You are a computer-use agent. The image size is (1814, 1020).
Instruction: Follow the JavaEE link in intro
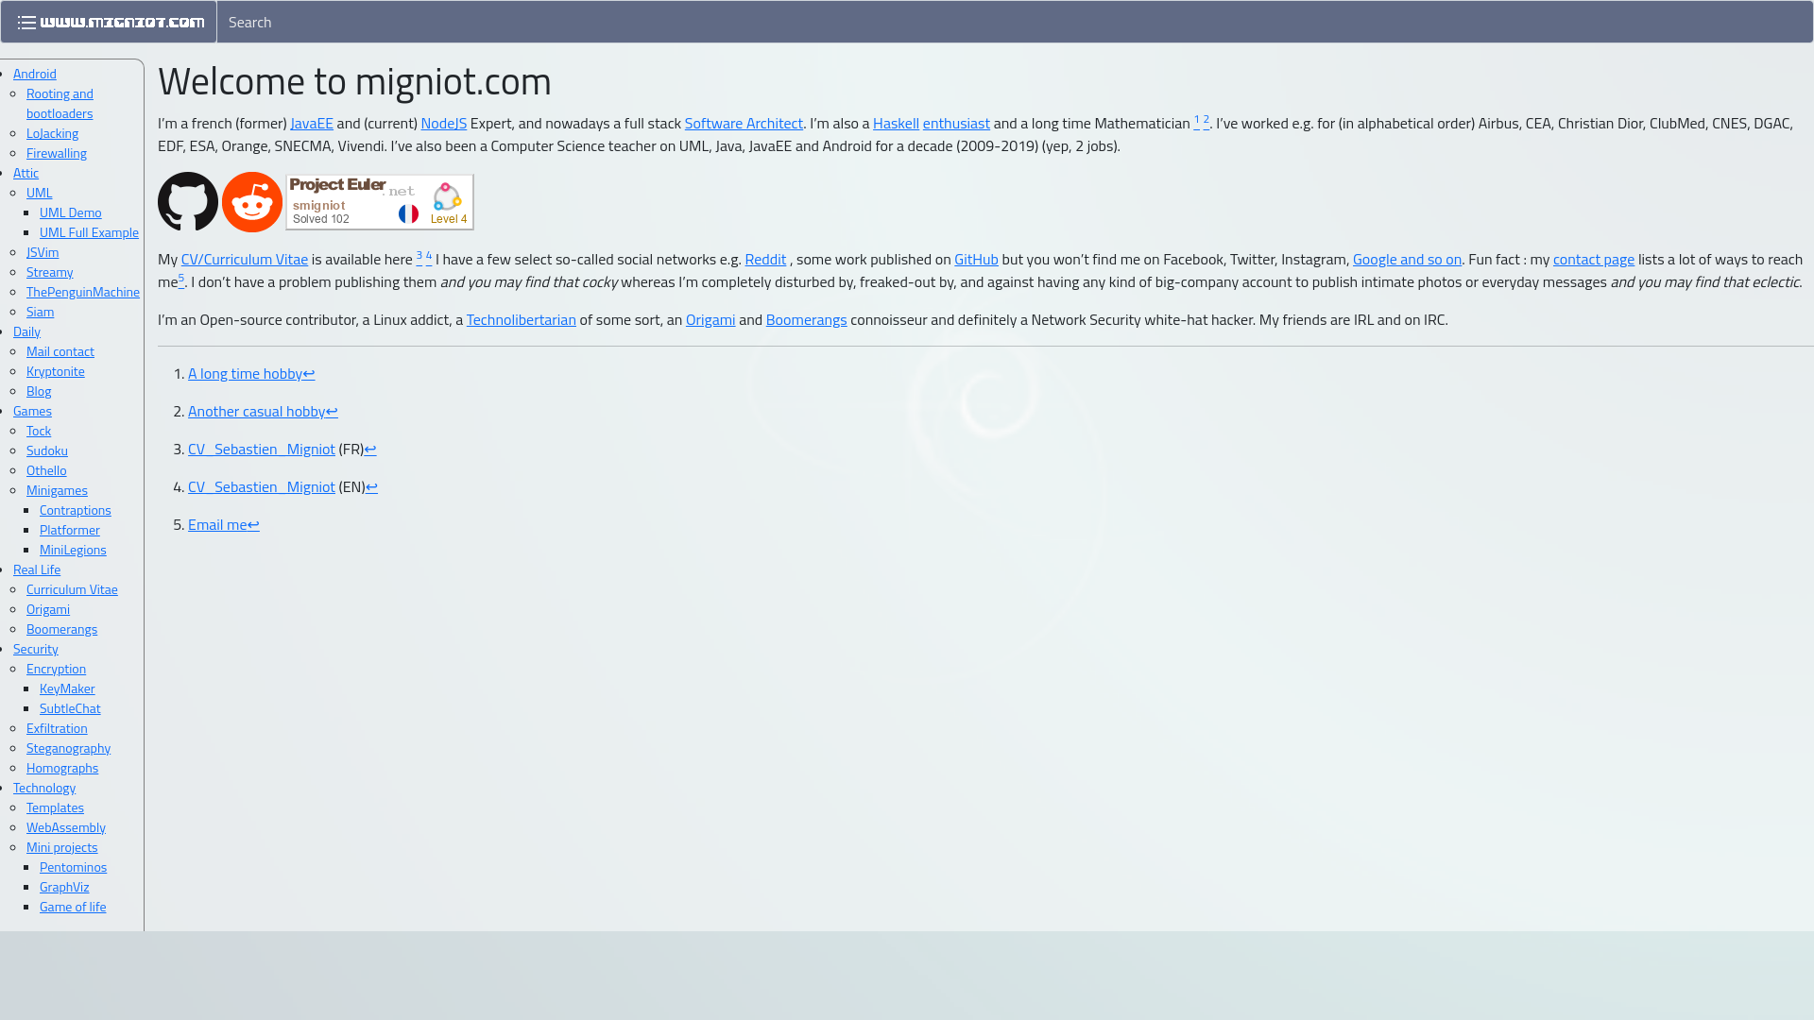pyautogui.click(x=312, y=123)
